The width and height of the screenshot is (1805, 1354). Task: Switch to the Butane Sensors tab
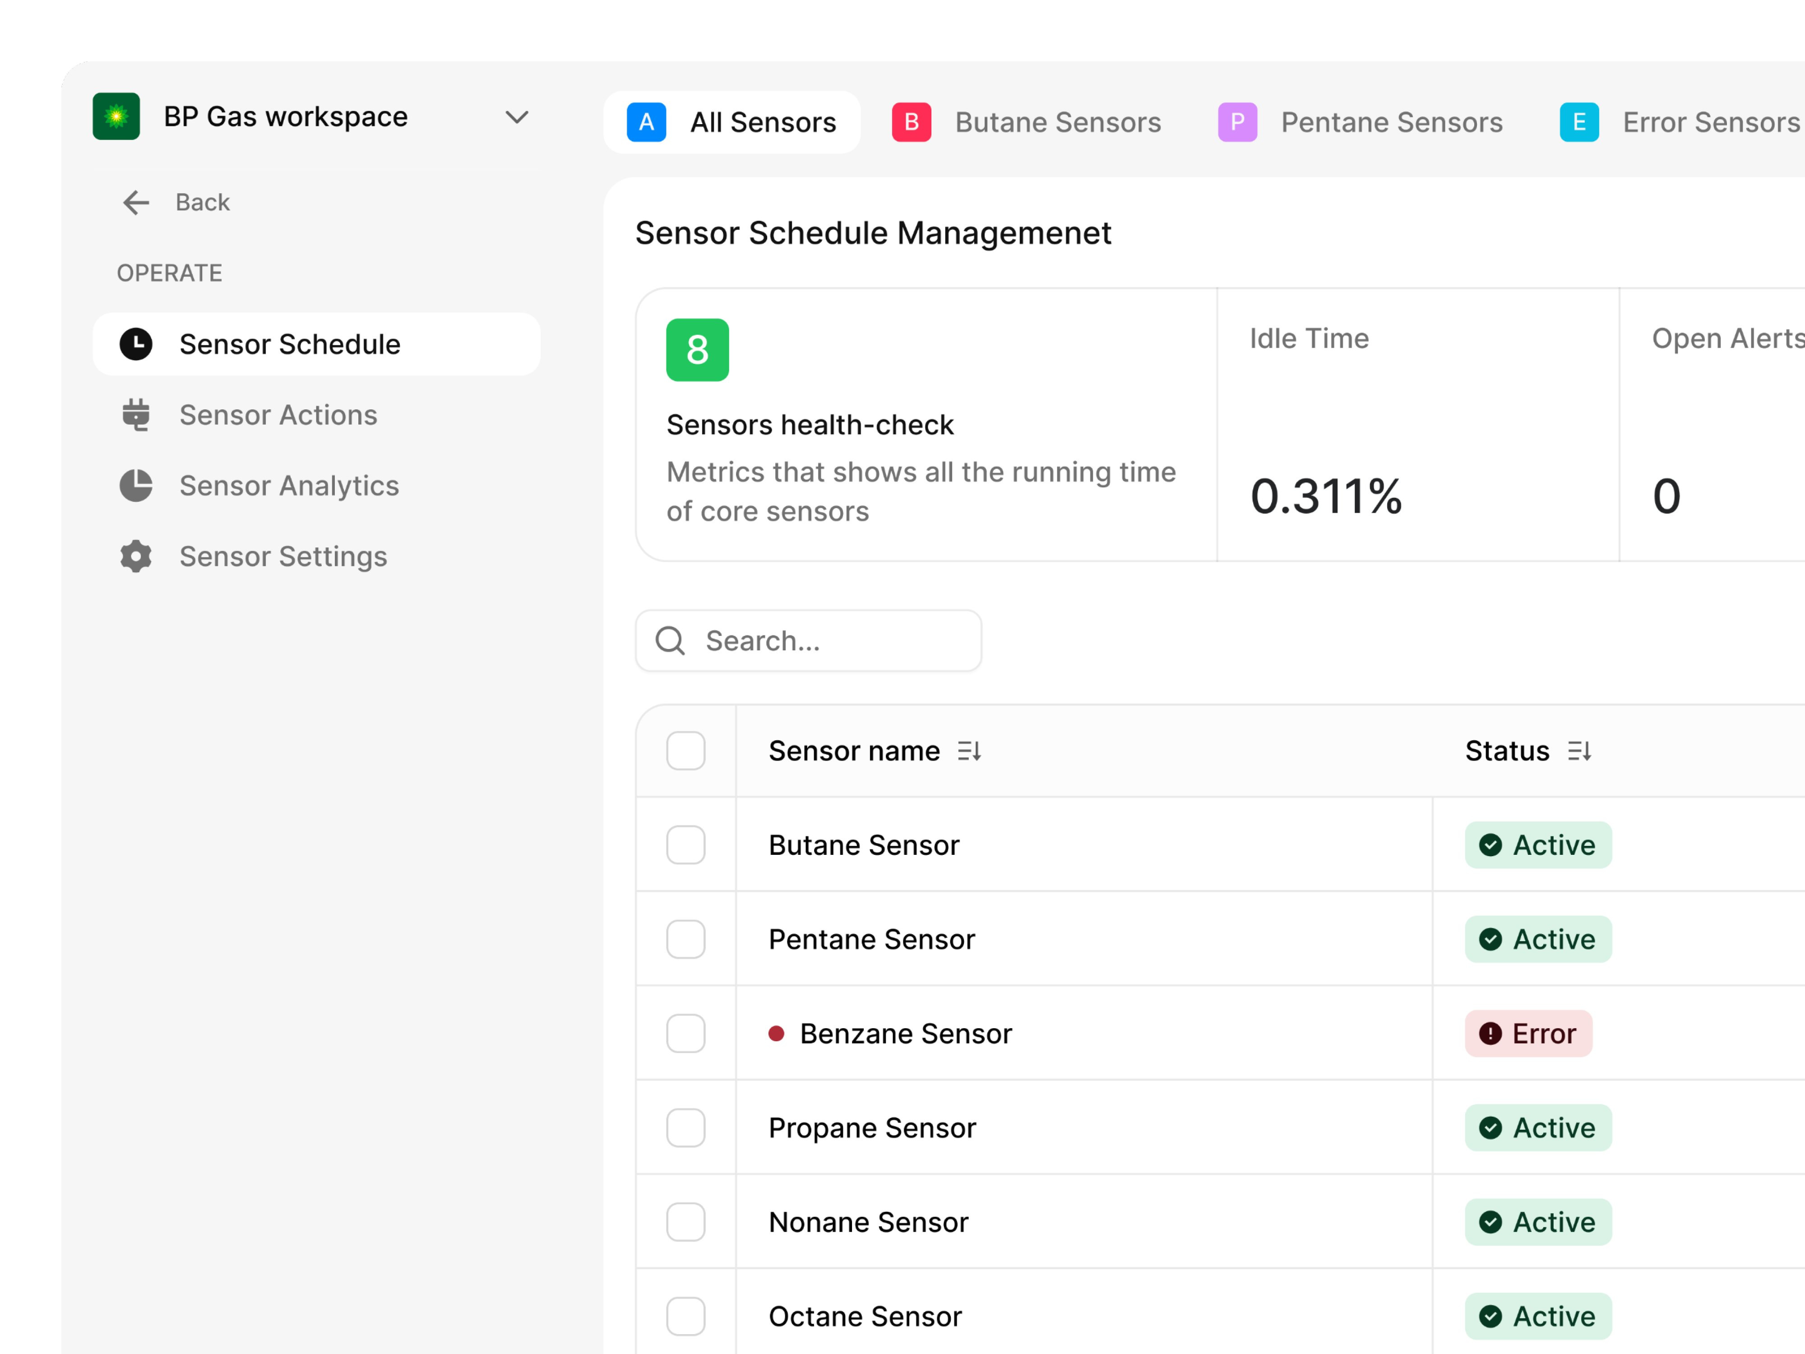[x=1027, y=122]
